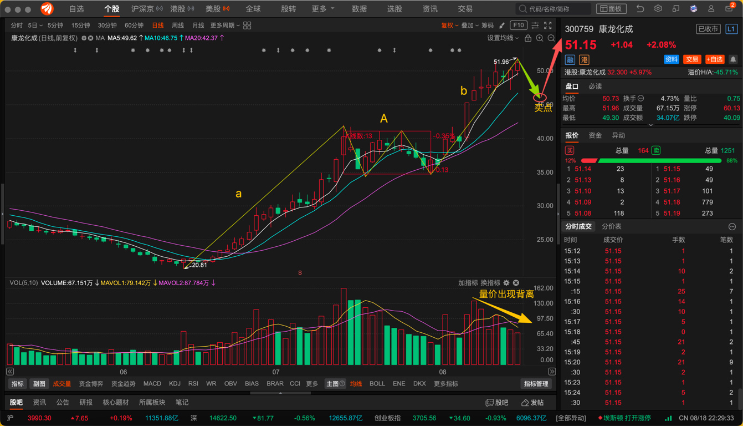Click the price alert bell icon
This screenshot has height=426, width=743.
(x=733, y=59)
